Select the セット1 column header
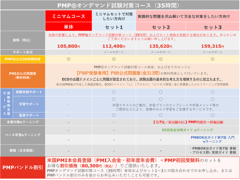 [114, 27]
